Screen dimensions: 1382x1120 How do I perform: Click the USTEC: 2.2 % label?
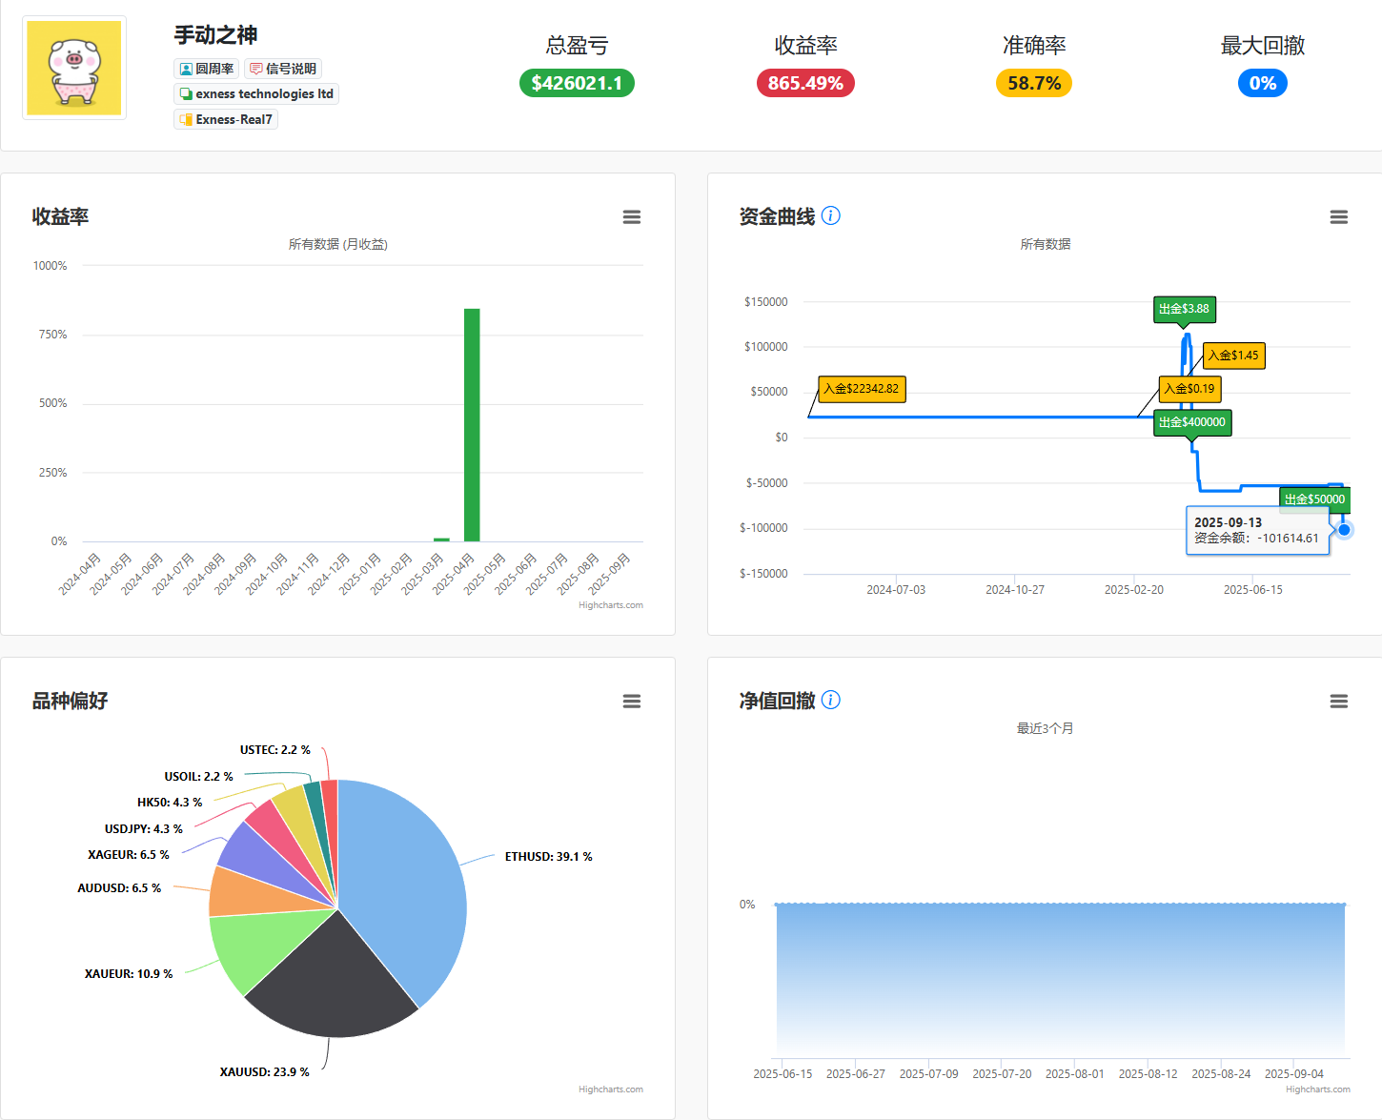pyautogui.click(x=275, y=750)
